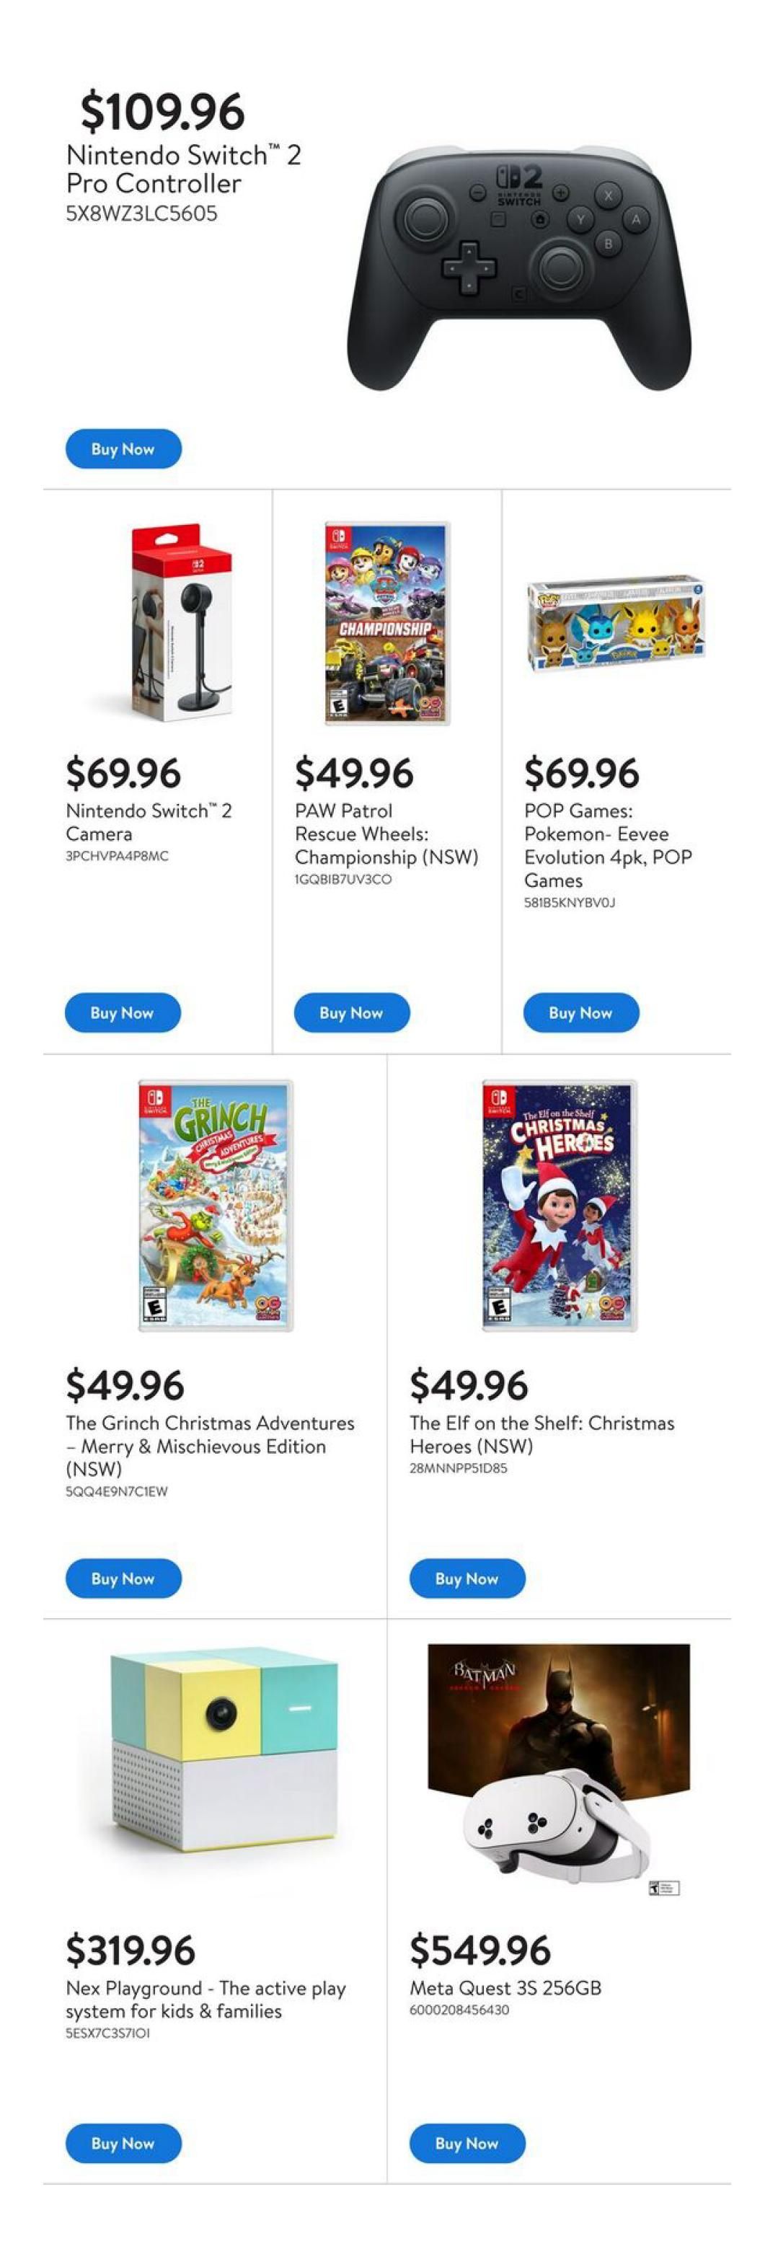This screenshot has width=778, height=2244.
Task: Open the Nintendo Switch 2 Pro Controller title
Action: [x=183, y=169]
